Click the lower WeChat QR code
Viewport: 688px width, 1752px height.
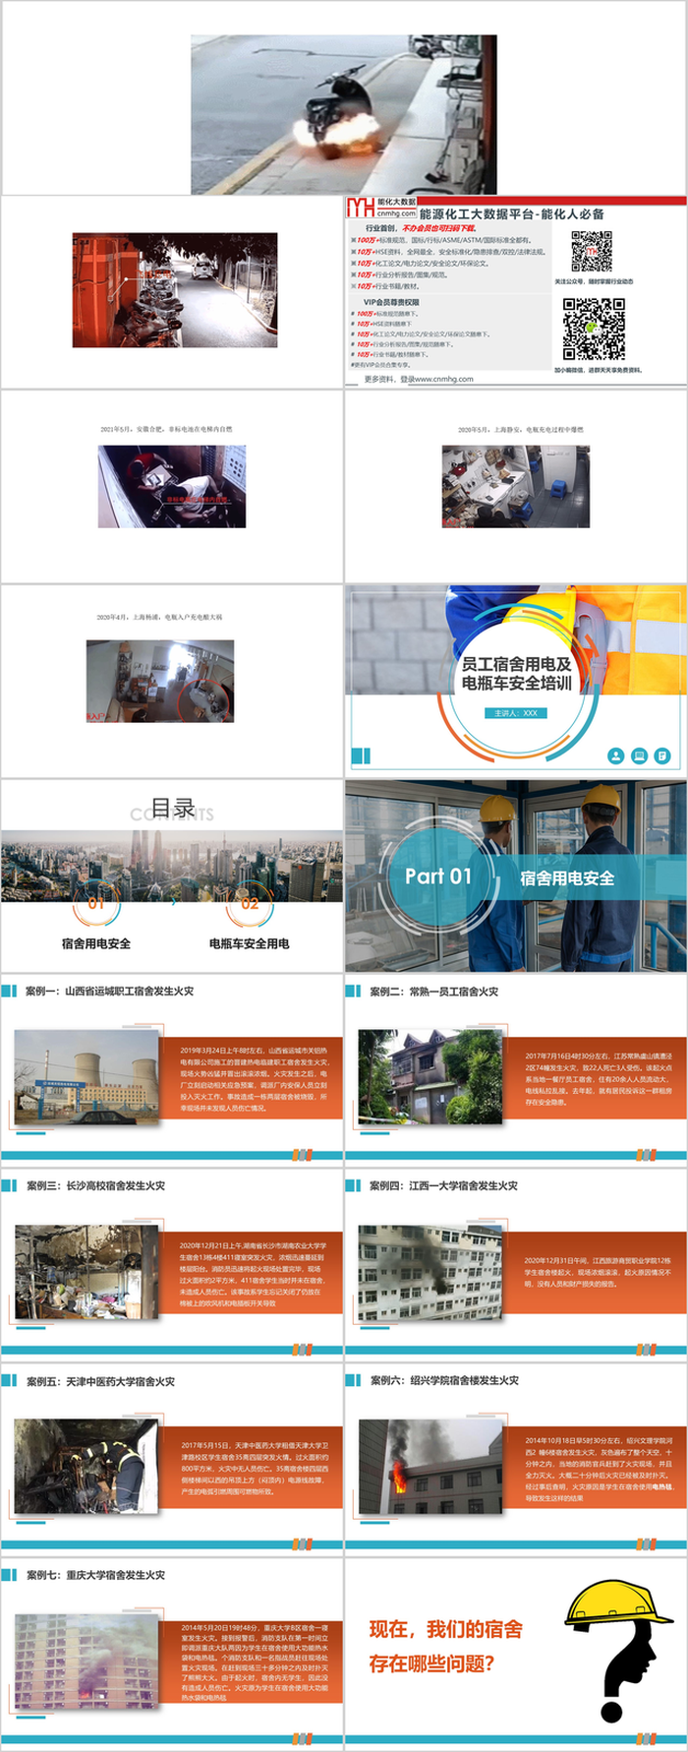click(x=594, y=329)
